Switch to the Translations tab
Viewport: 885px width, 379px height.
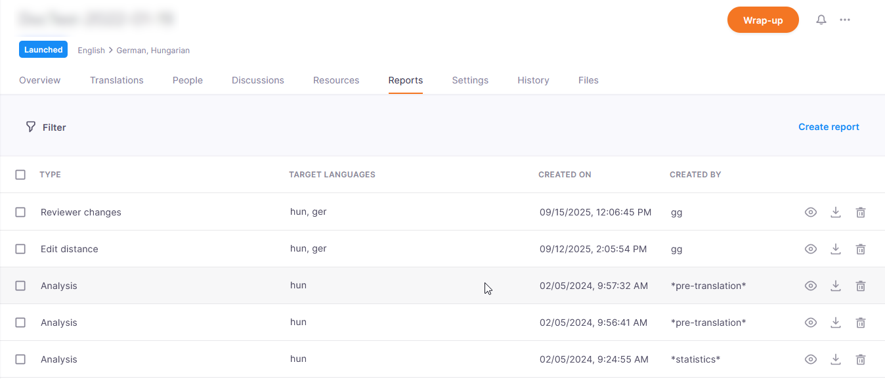(116, 80)
